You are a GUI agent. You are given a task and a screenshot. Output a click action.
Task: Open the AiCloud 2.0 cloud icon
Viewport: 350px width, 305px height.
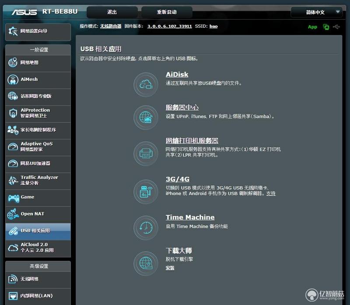[x=13, y=248]
